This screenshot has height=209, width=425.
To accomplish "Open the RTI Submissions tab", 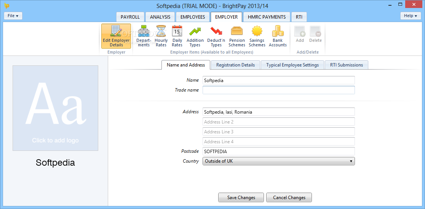I will (x=347, y=65).
